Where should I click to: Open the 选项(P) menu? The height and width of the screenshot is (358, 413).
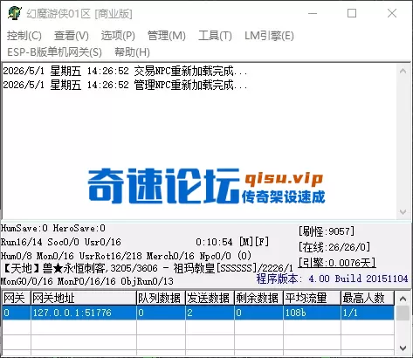(118, 36)
